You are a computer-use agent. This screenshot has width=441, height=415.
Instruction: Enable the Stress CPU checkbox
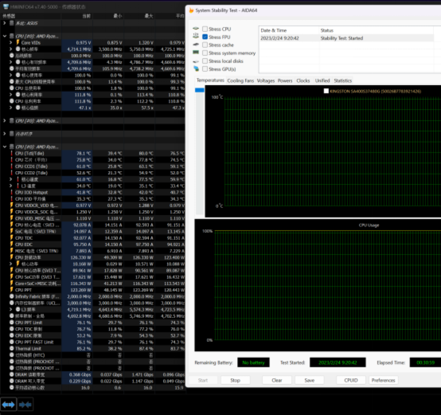tap(205, 29)
